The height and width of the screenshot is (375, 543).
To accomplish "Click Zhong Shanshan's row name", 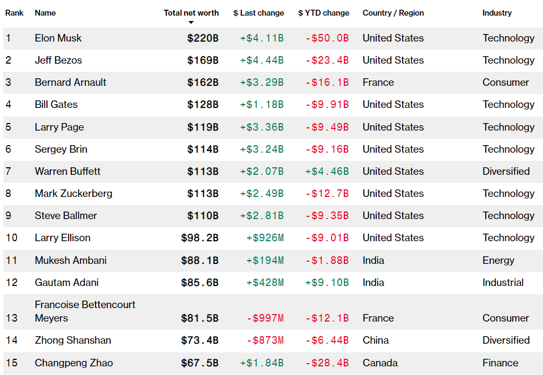I will [x=73, y=340].
